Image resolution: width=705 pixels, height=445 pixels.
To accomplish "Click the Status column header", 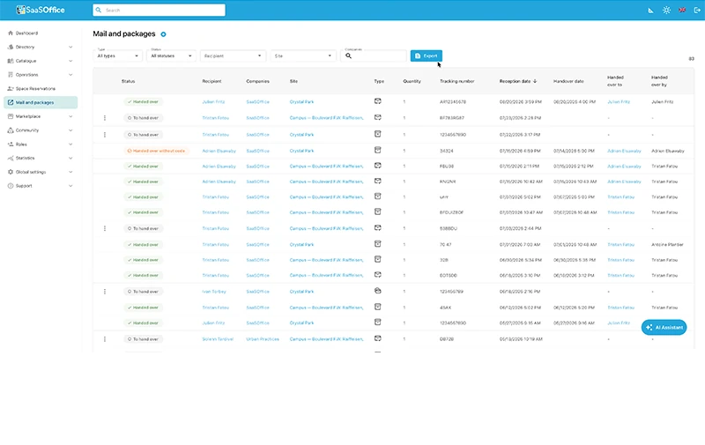I will pyautogui.click(x=128, y=81).
